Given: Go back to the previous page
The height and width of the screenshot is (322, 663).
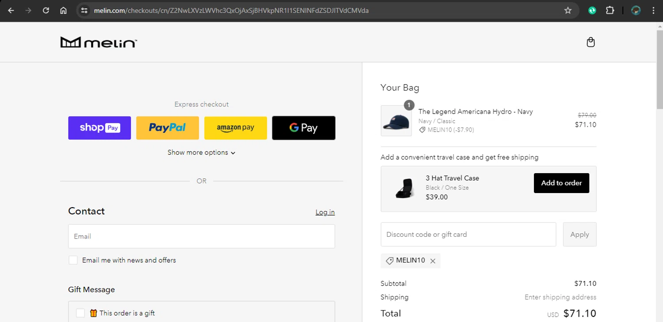Looking at the screenshot, I should pos(11,11).
